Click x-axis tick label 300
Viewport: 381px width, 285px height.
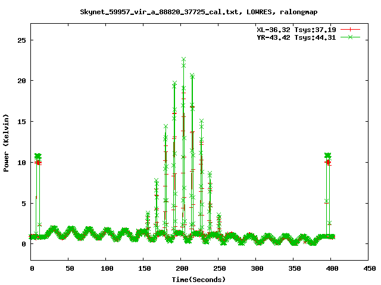[257, 268]
